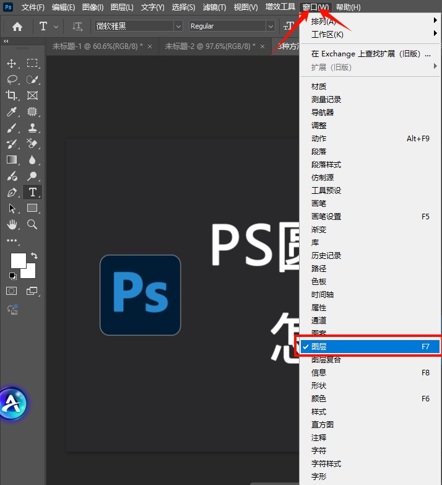This screenshot has height=485, width=442.
Task: Select the Eraser tool
Action: click(x=32, y=144)
